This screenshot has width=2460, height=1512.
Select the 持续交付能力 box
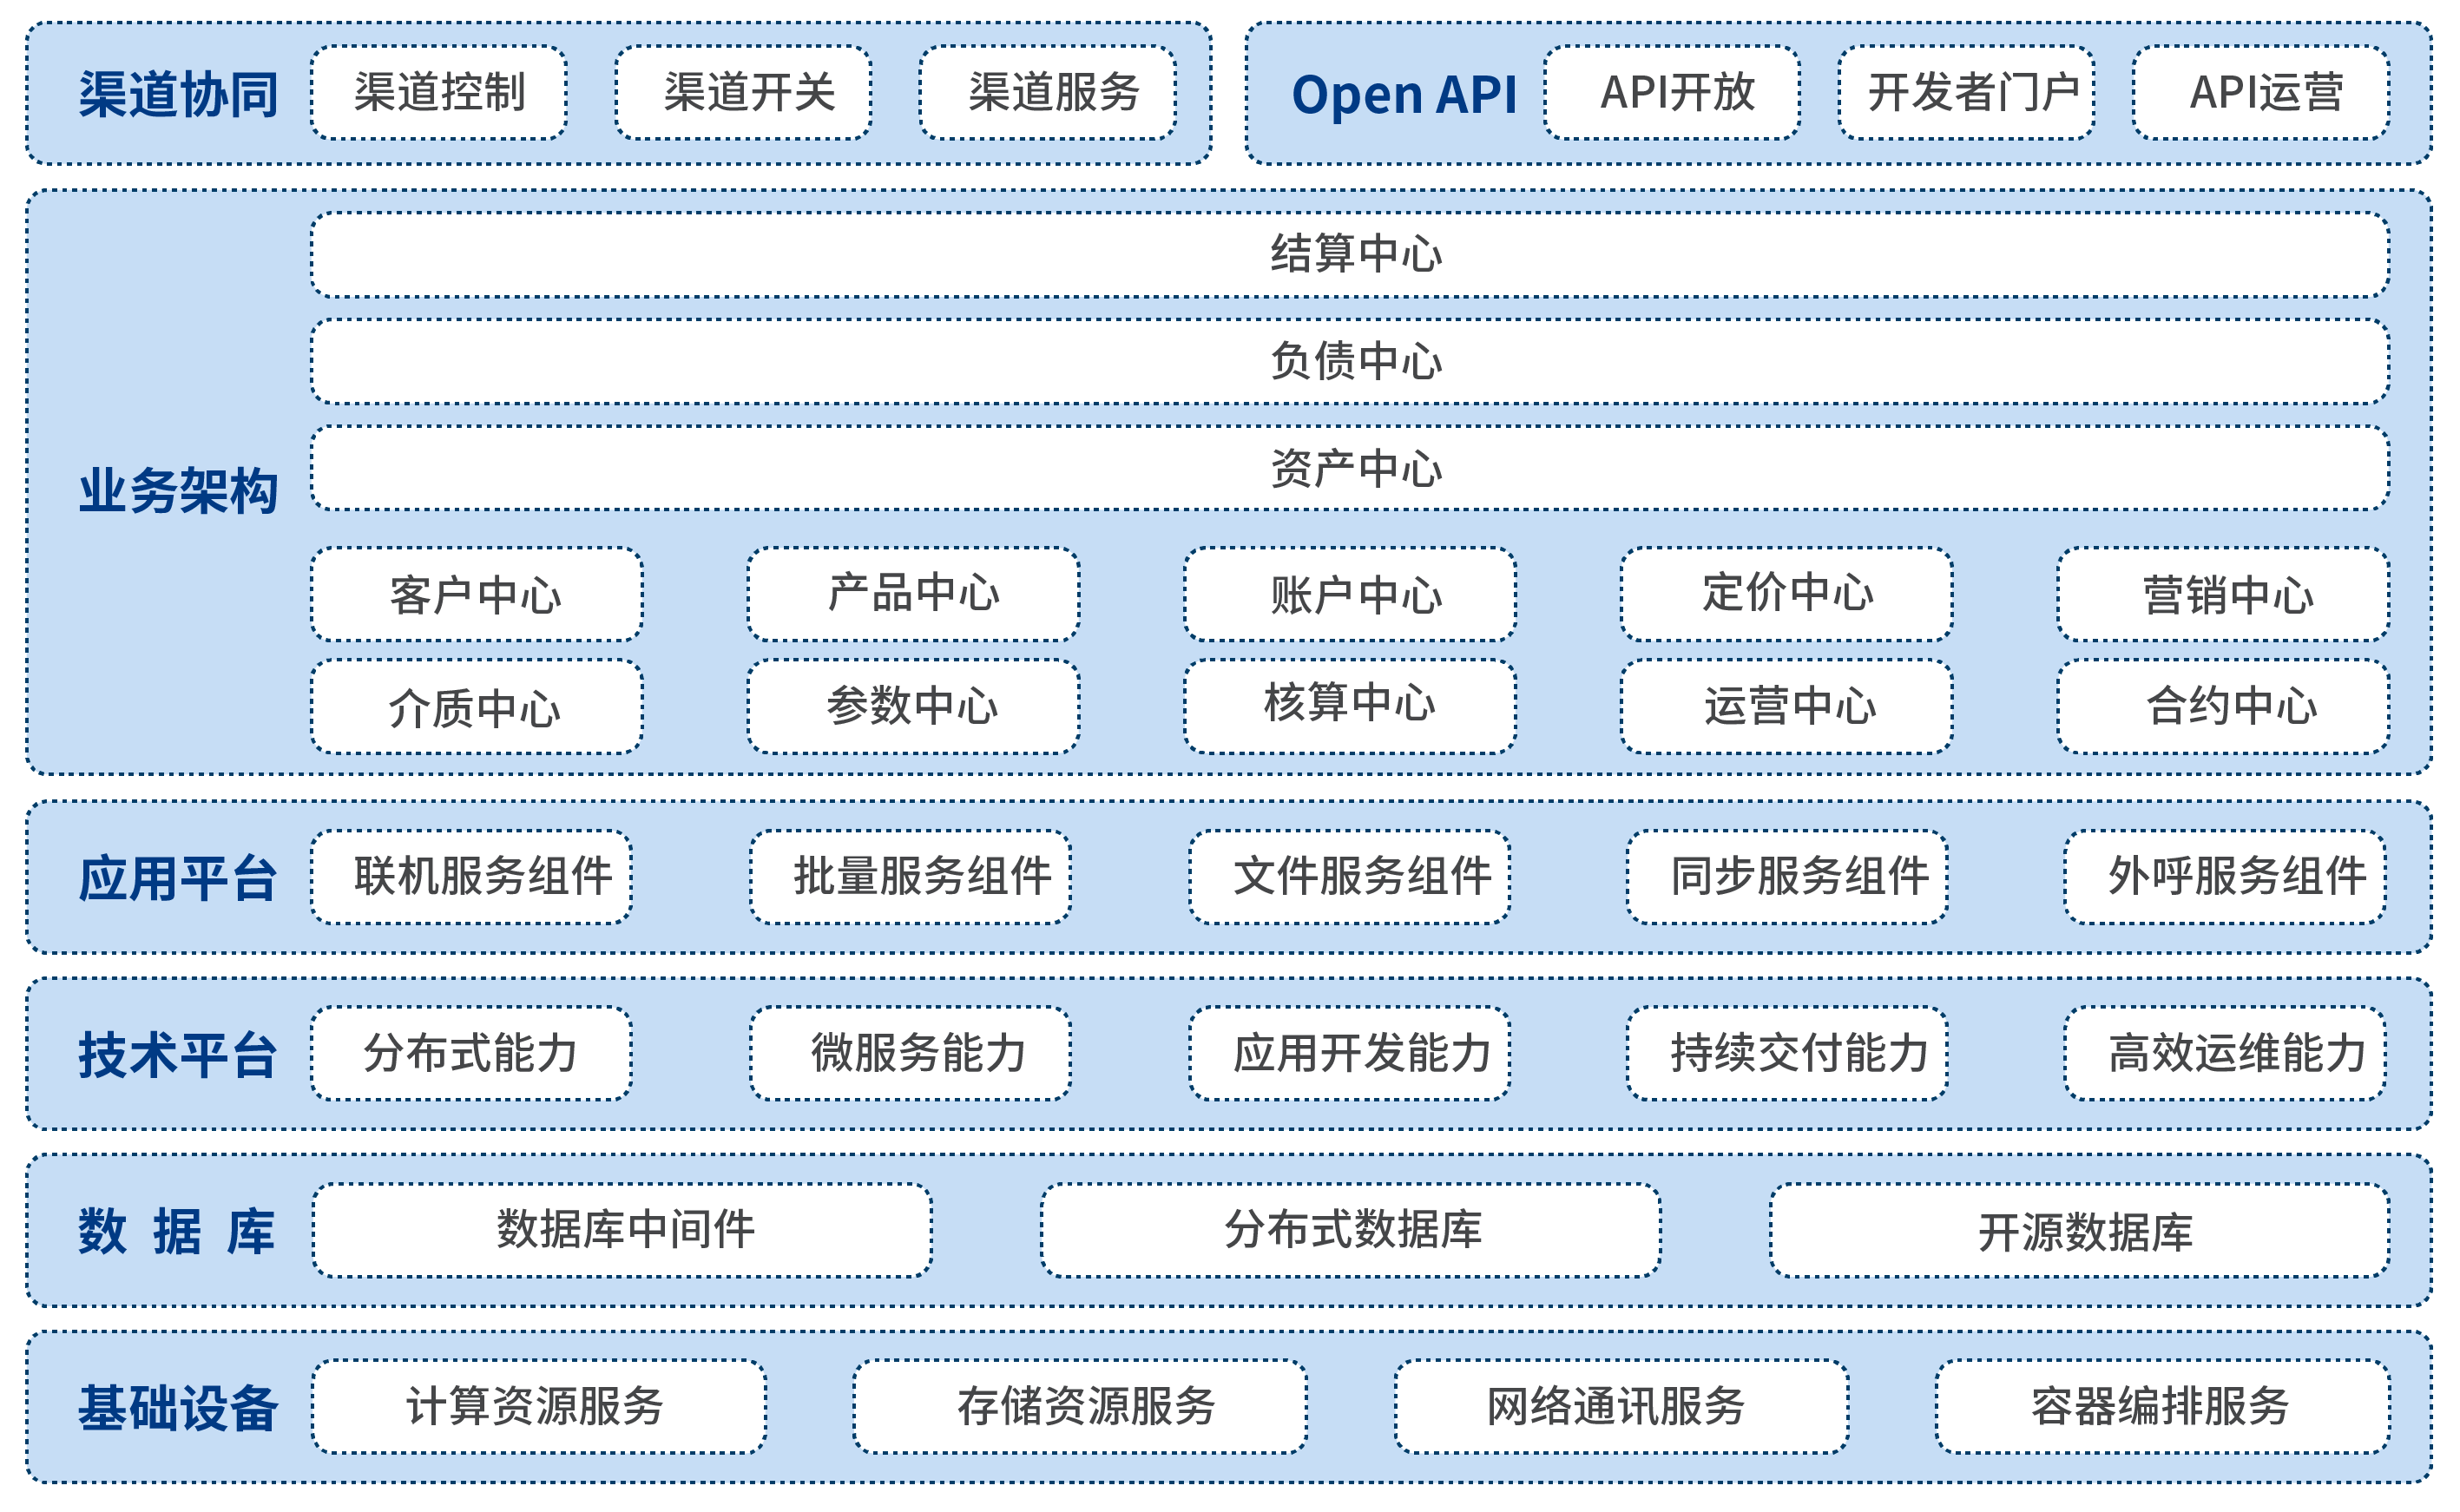(1787, 1054)
